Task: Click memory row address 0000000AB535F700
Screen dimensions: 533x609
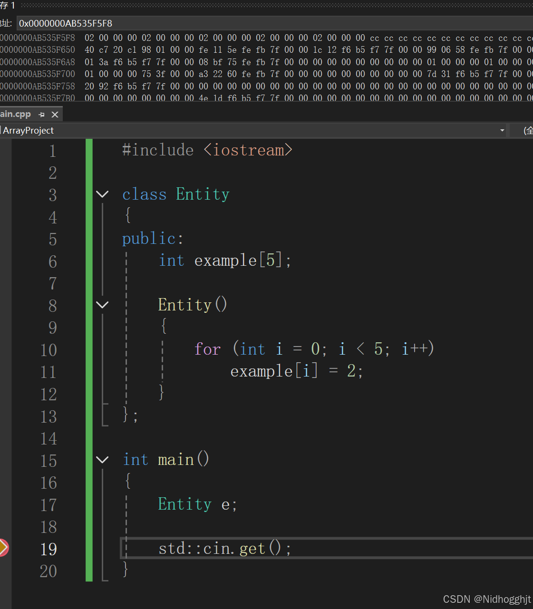Action: pos(38,74)
